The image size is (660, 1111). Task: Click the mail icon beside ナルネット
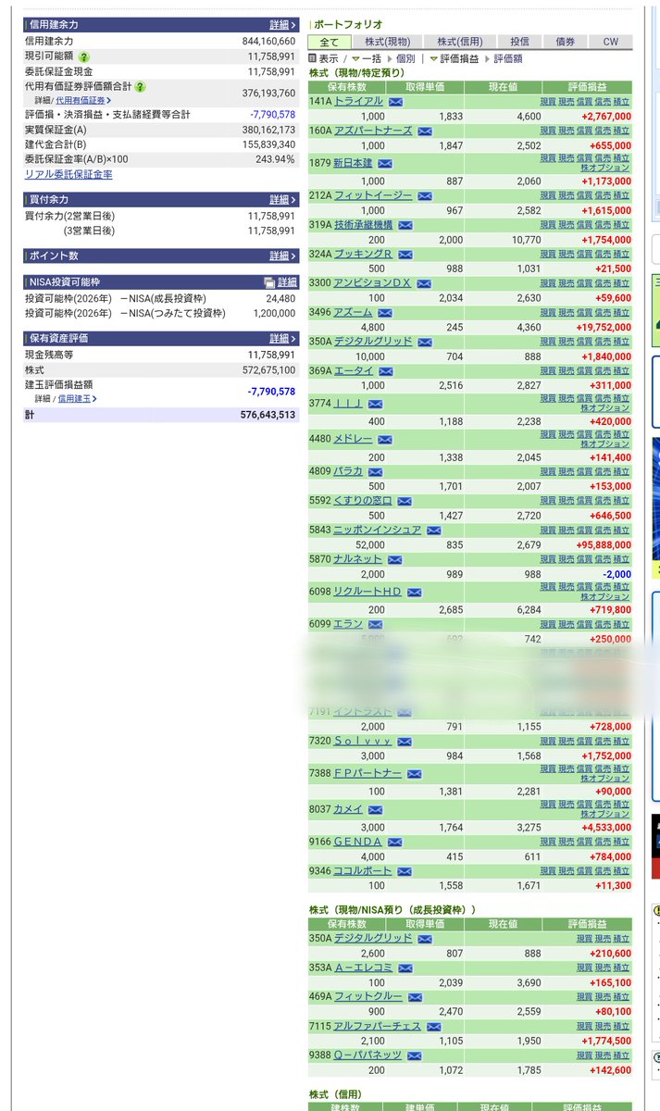(395, 560)
